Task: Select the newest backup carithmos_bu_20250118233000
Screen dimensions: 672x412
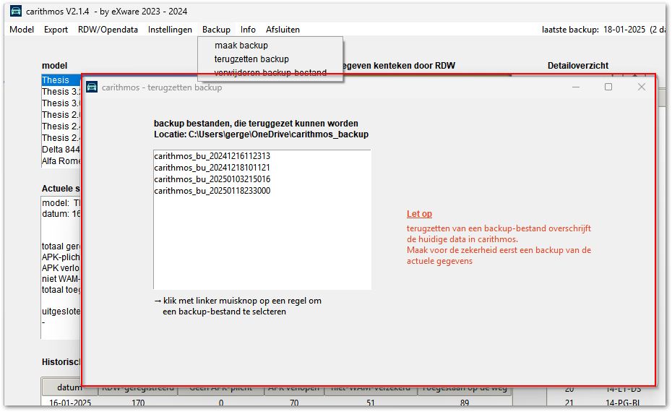Action: pyautogui.click(x=212, y=191)
